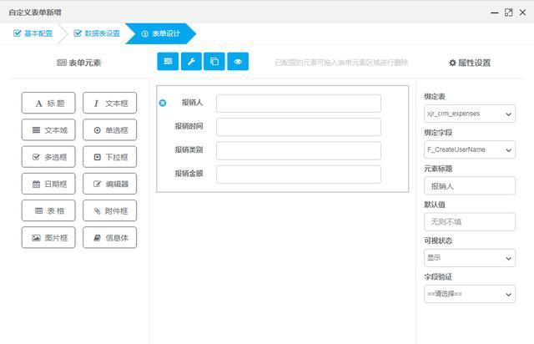
Task: Click the 默认值 input field
Action: 470,222
